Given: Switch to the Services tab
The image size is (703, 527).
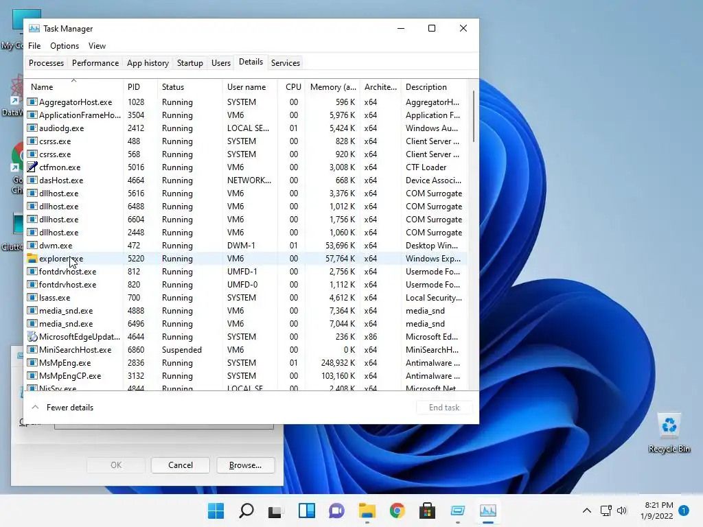Looking at the screenshot, I should [x=285, y=62].
